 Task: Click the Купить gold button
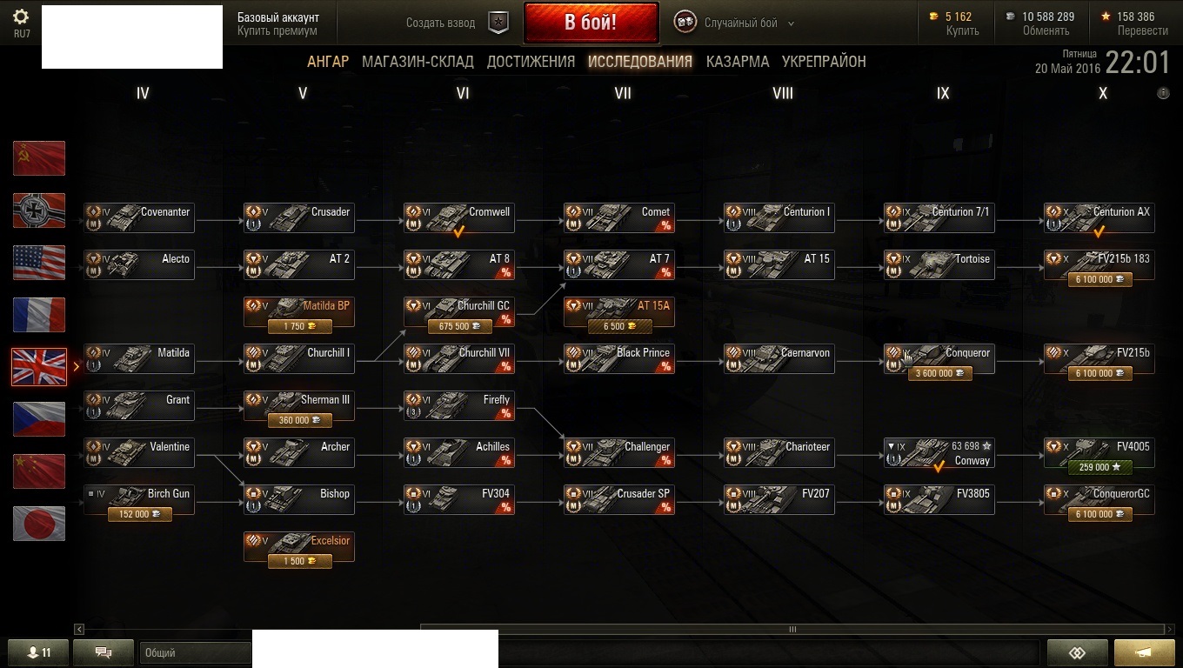coord(963,30)
